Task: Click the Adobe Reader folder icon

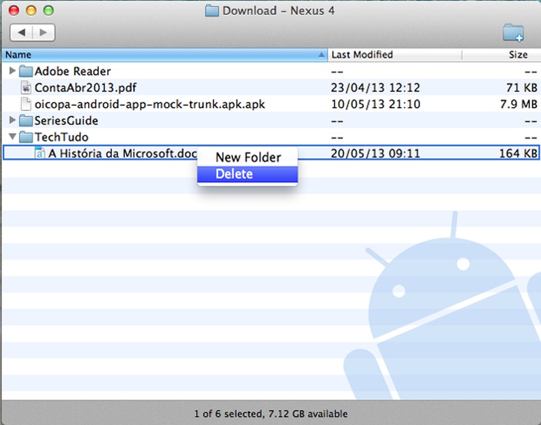Action: coord(26,71)
